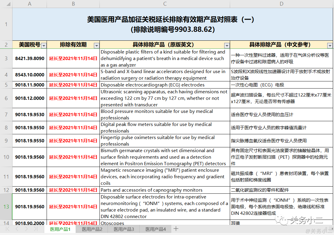This screenshot has width=334, height=235.
Task: Click the 美国税号 header cell
Action: [30, 45]
